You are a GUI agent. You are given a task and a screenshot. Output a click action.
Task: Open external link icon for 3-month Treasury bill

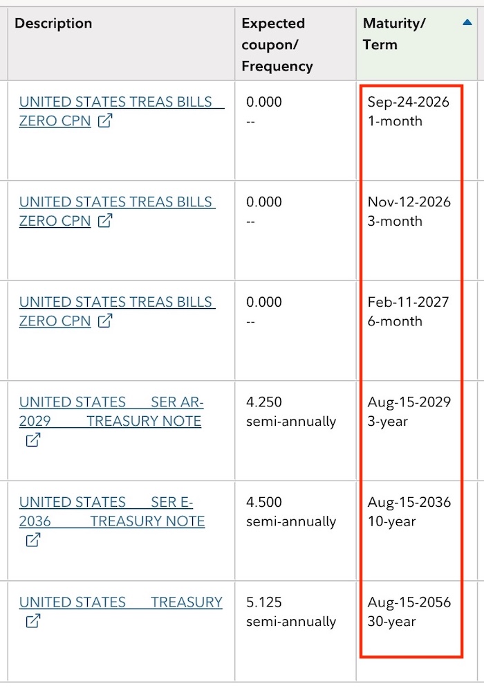click(104, 221)
